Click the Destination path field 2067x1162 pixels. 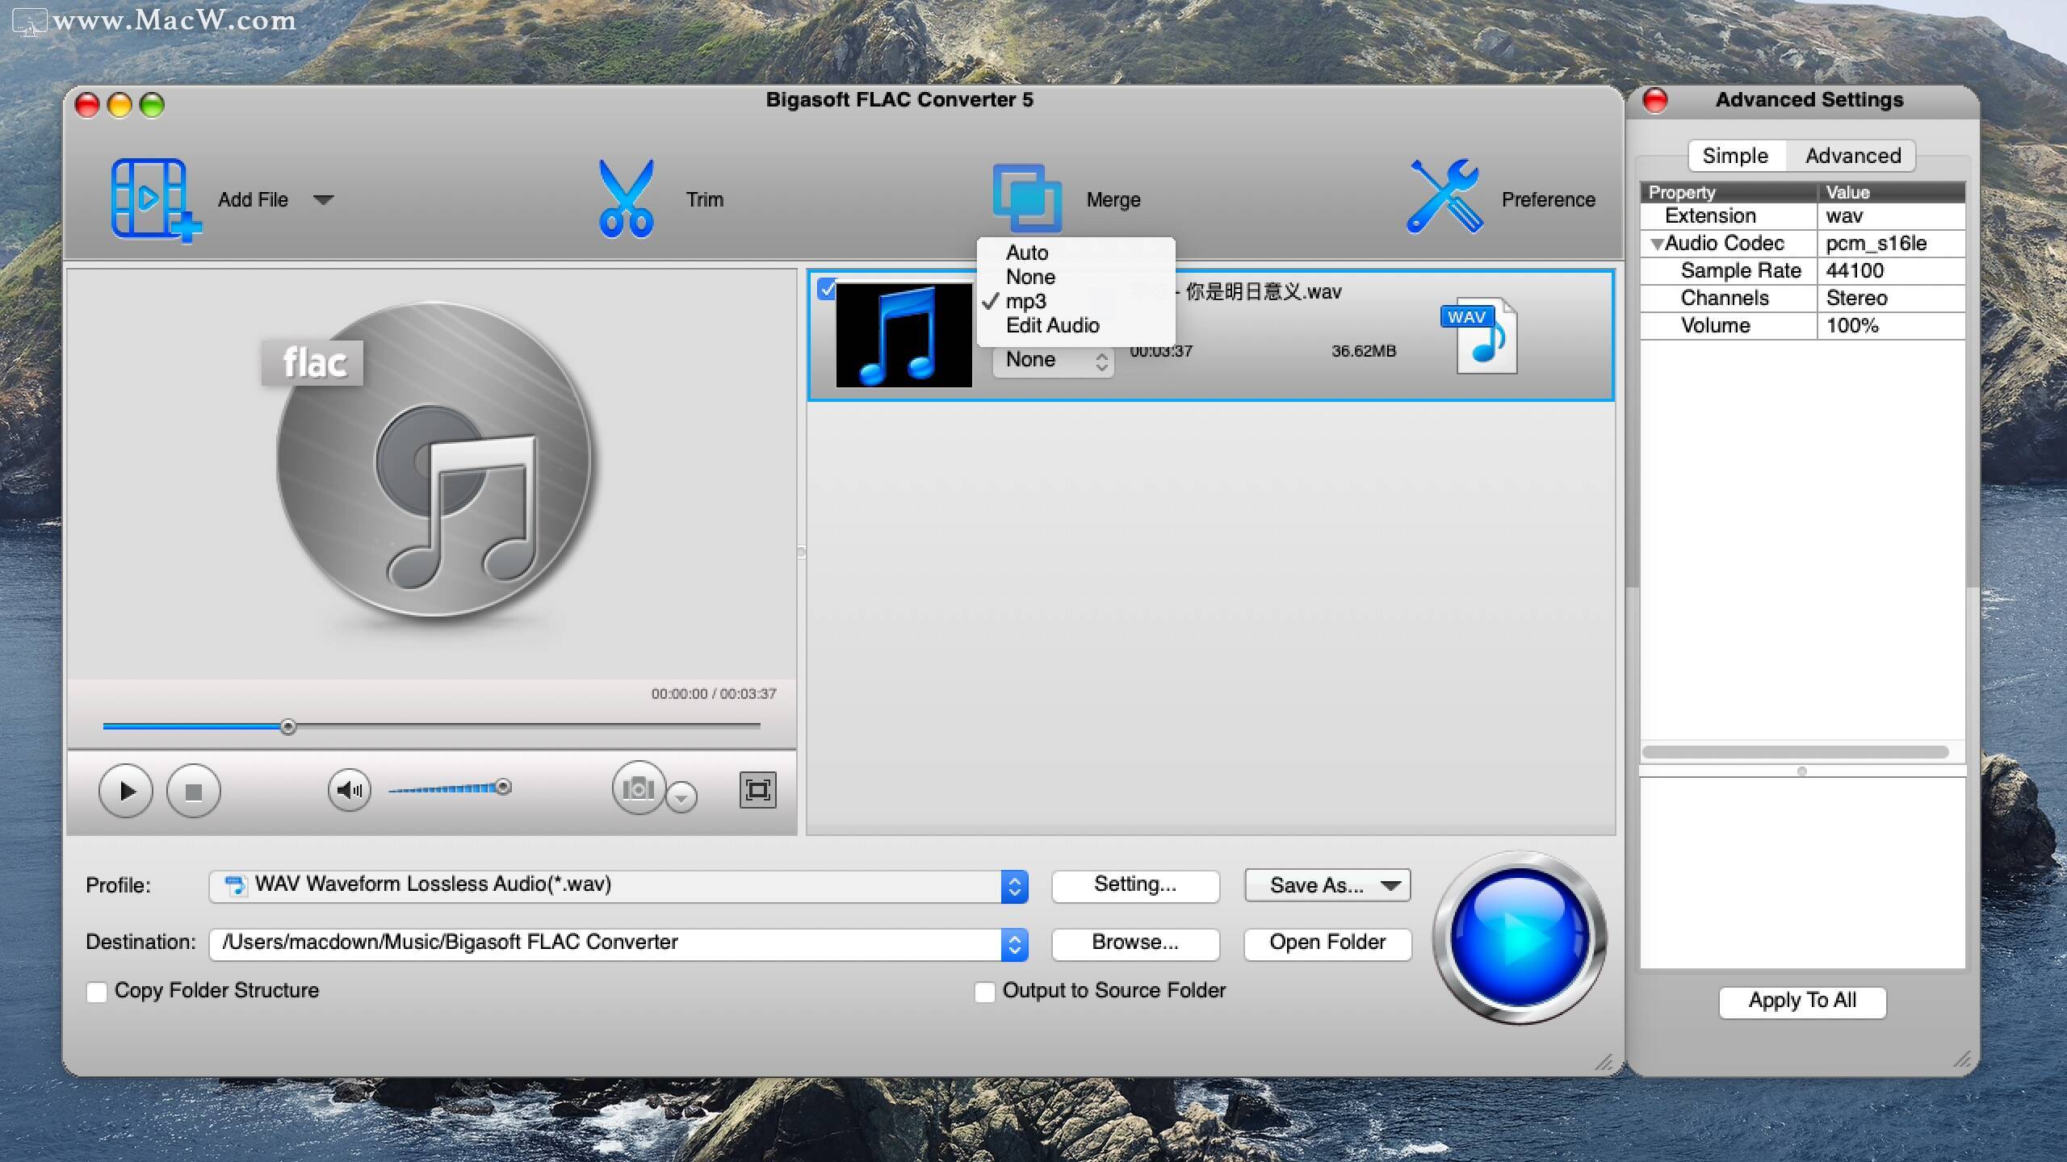click(606, 944)
